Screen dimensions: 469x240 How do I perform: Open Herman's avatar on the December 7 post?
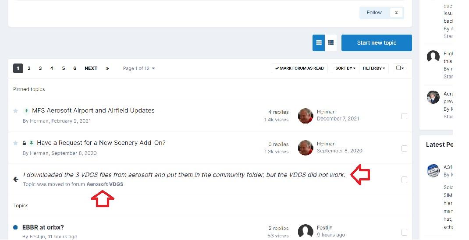click(306, 116)
